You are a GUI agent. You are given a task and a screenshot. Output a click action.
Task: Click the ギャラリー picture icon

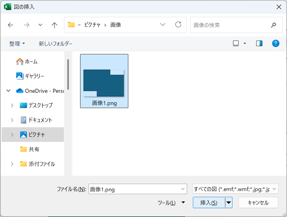pos(19,76)
